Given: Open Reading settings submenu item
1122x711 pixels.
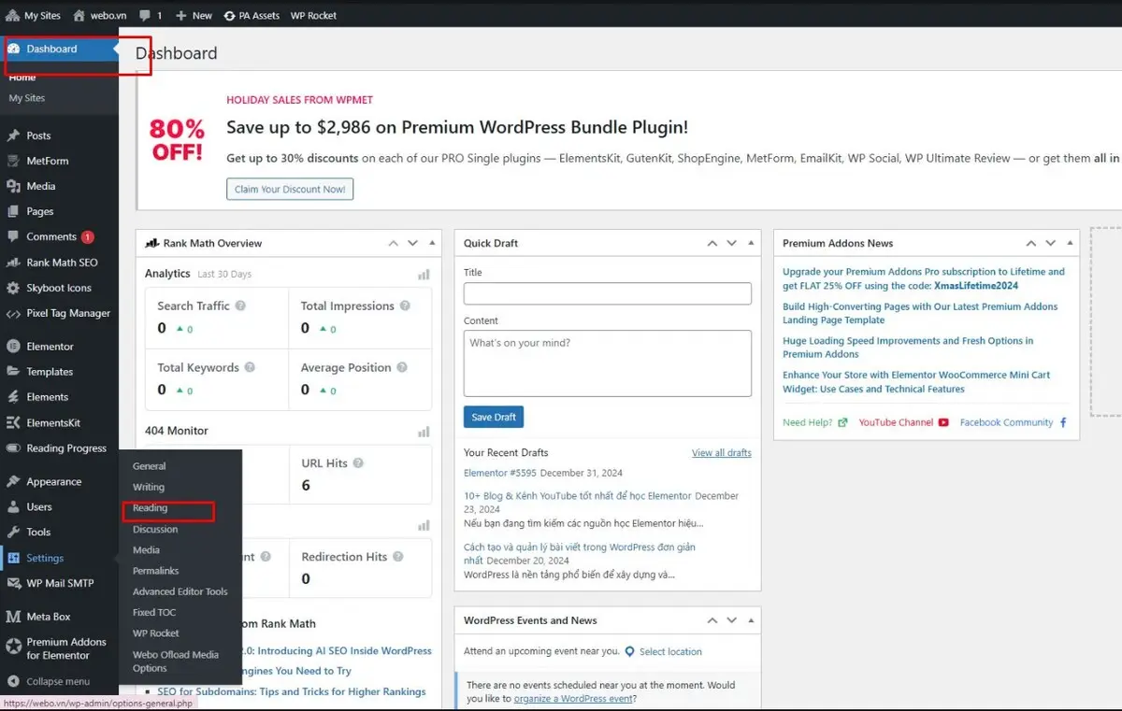Looking at the screenshot, I should click(x=151, y=508).
